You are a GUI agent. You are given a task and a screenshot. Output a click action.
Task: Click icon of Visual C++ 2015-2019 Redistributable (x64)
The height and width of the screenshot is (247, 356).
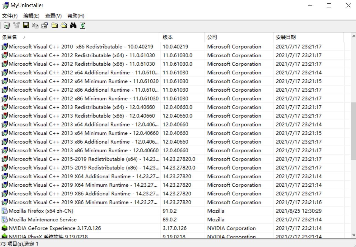pos(5,159)
